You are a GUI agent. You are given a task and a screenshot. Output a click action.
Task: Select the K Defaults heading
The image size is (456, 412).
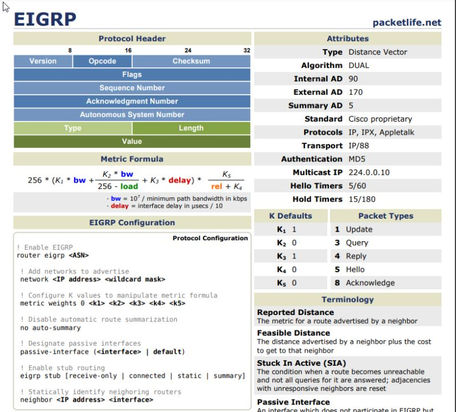[x=291, y=216]
